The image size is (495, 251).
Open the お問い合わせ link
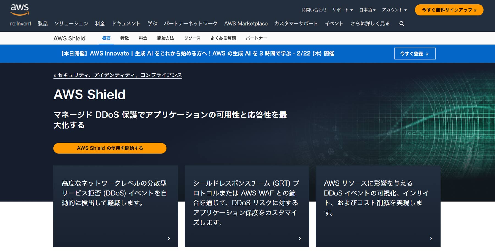pyautogui.click(x=315, y=9)
